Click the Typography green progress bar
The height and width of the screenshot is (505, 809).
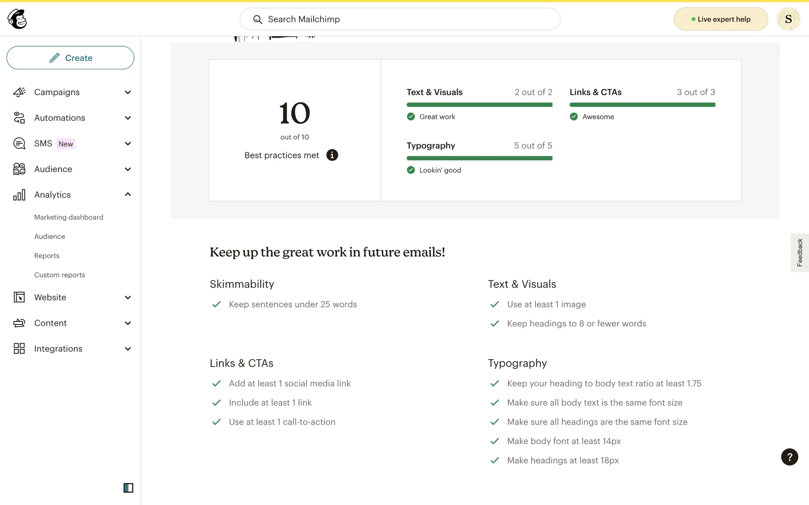coord(479,158)
